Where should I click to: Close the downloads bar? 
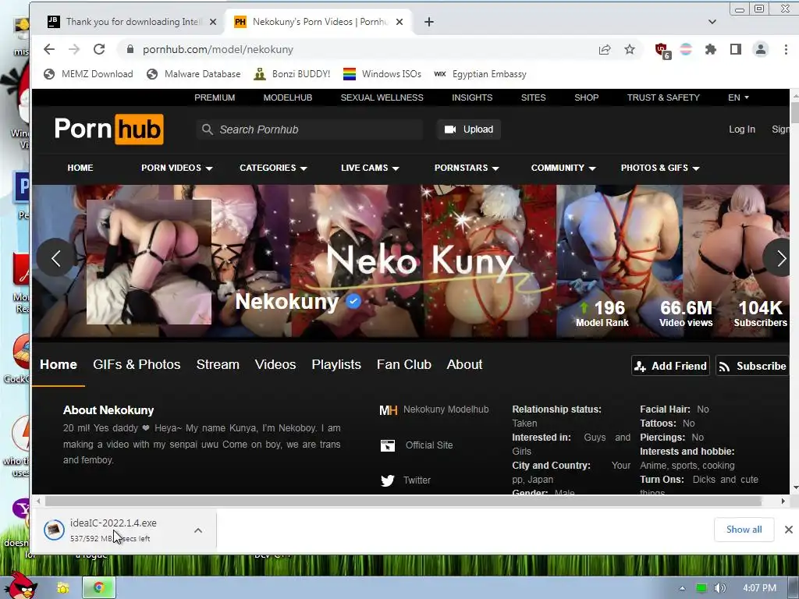[788, 530]
